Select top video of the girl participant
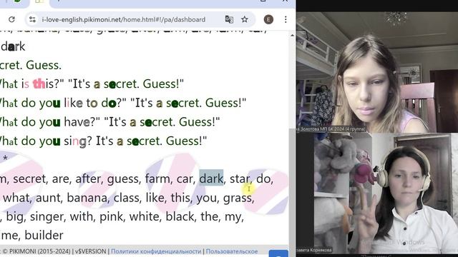This screenshot has height=257, width=458. (x=377, y=72)
